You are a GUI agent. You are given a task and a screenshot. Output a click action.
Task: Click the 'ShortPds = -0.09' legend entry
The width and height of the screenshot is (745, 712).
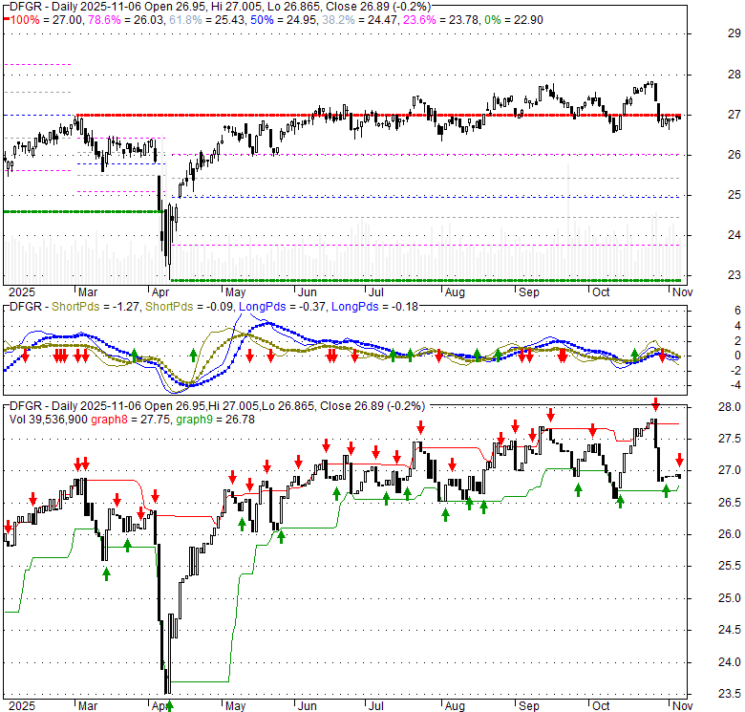189,307
